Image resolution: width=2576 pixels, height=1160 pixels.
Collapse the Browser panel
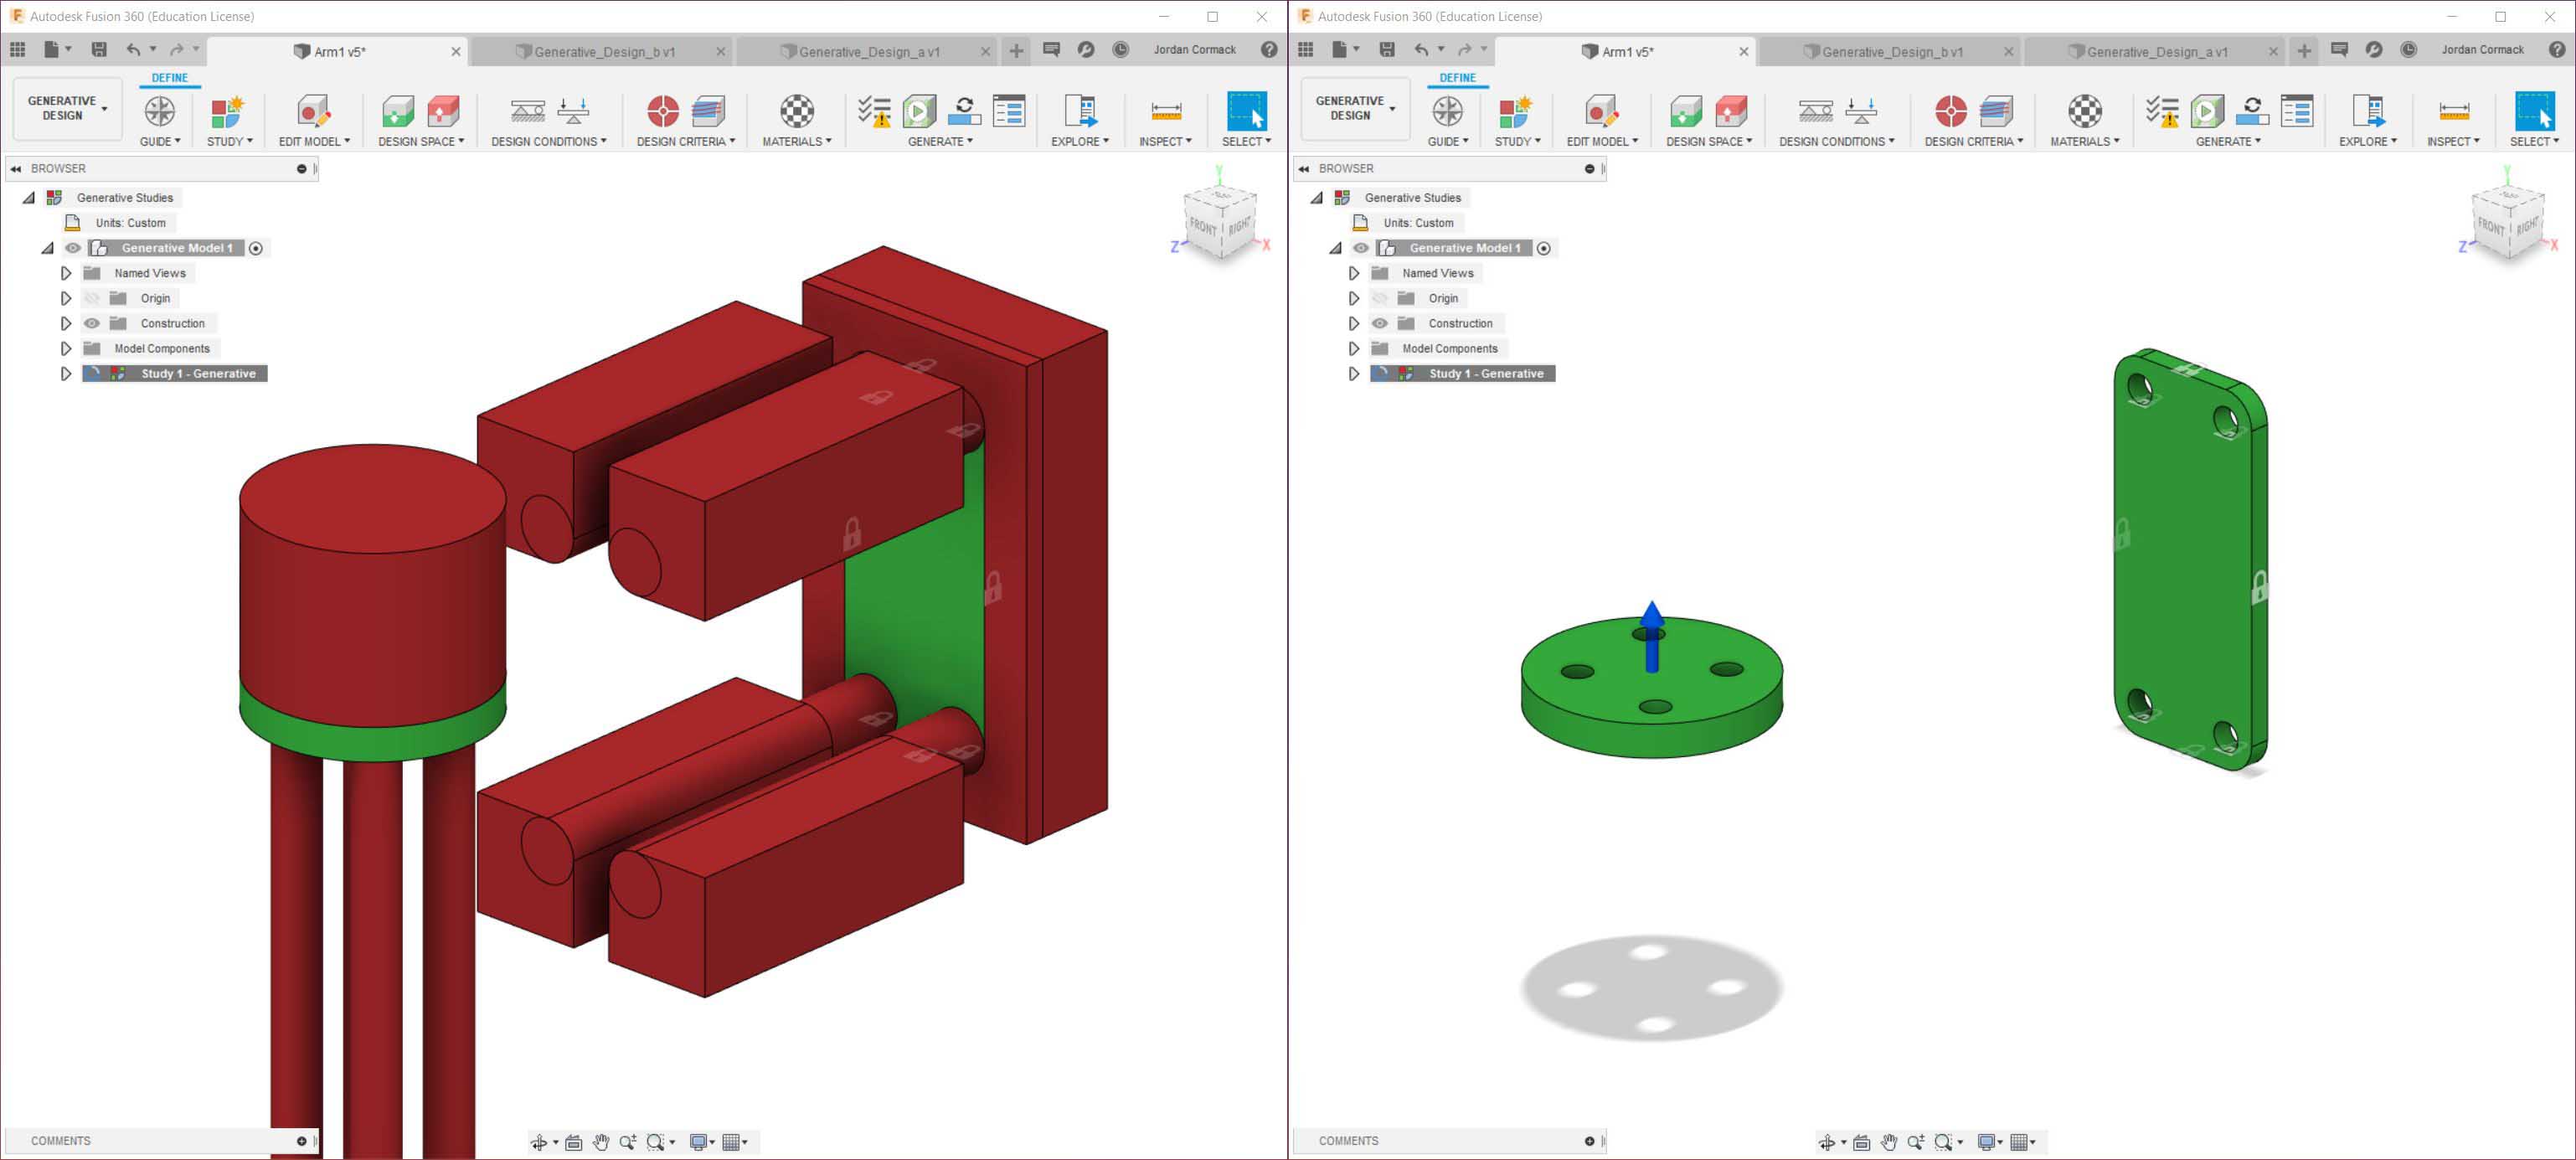click(18, 168)
